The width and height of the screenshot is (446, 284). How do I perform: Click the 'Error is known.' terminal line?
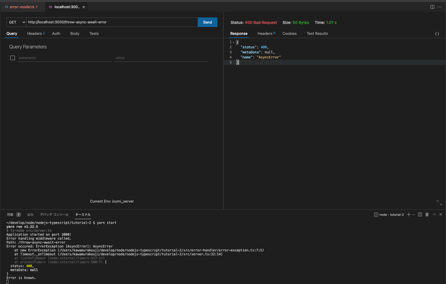click(21, 278)
